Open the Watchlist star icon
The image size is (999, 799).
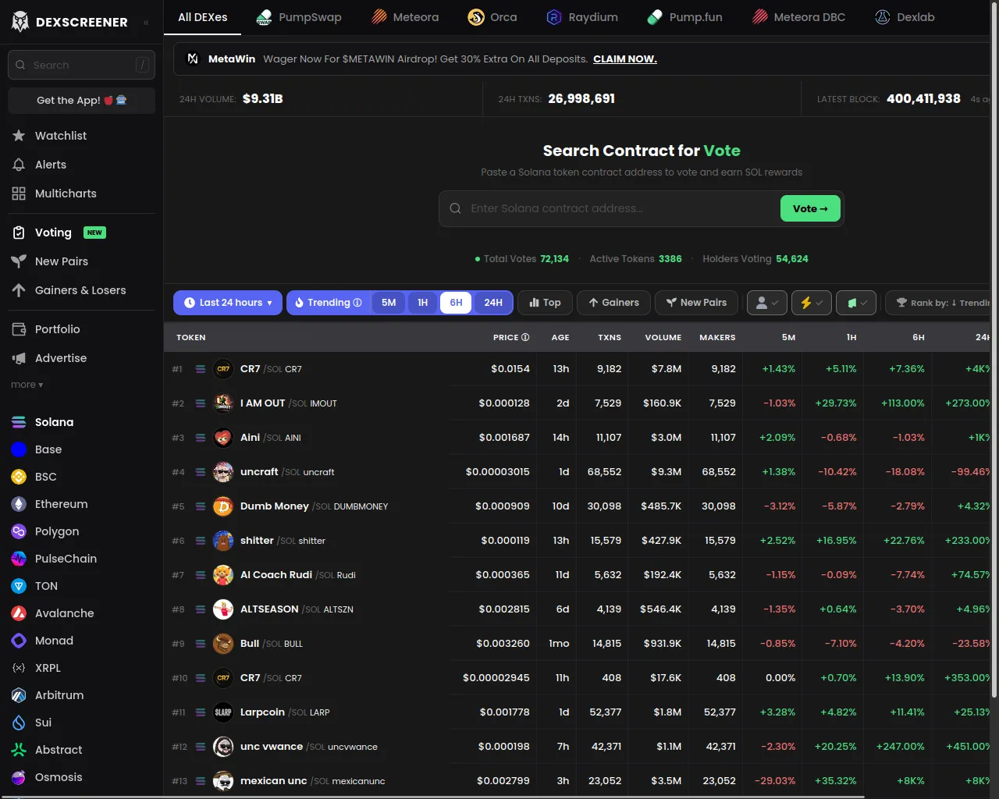[x=19, y=136]
